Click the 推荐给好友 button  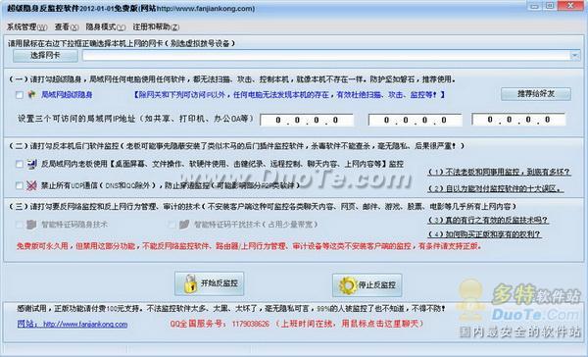tap(536, 94)
